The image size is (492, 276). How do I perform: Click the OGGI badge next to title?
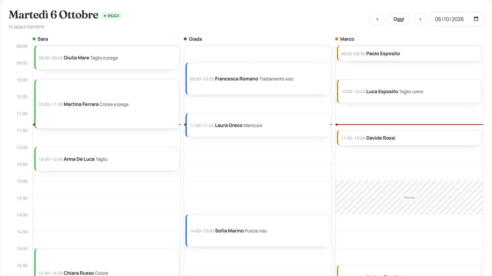(111, 16)
